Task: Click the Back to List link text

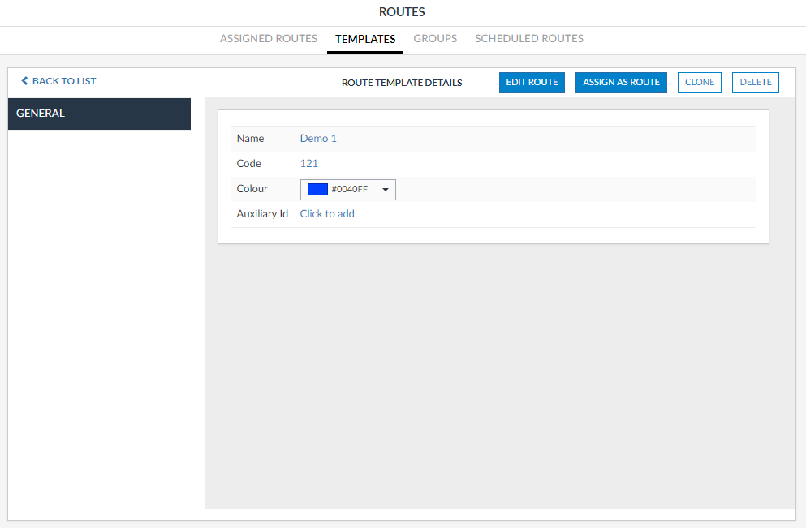Action: [64, 81]
